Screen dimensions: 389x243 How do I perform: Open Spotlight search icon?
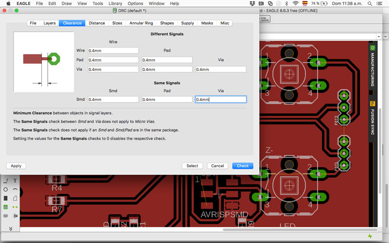[x=370, y=3]
